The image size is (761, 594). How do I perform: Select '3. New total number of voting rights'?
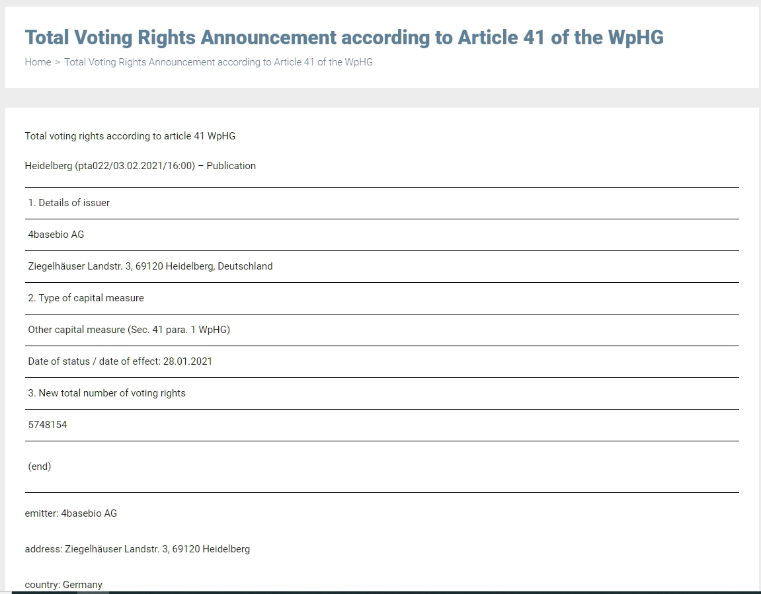tap(107, 393)
